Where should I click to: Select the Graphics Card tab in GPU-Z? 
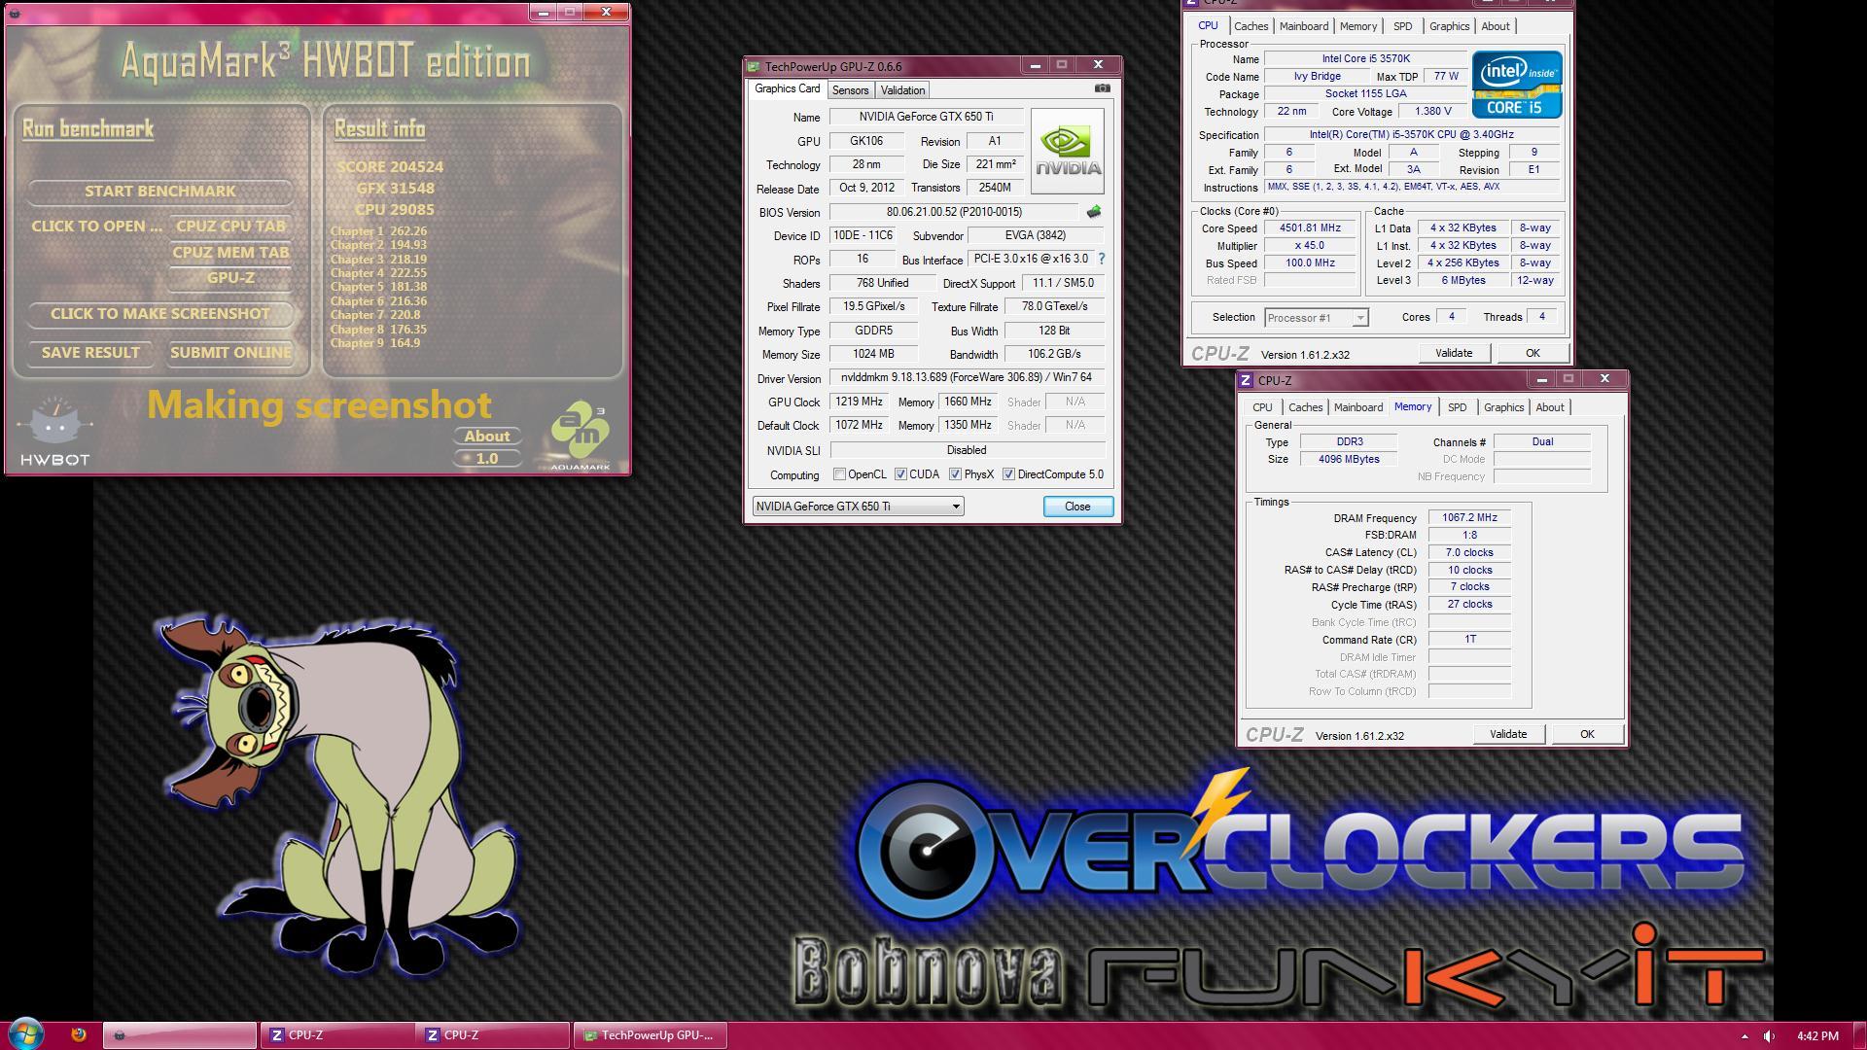pos(787,88)
